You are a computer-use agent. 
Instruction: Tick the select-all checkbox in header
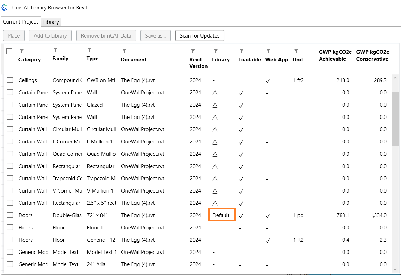(x=9, y=52)
